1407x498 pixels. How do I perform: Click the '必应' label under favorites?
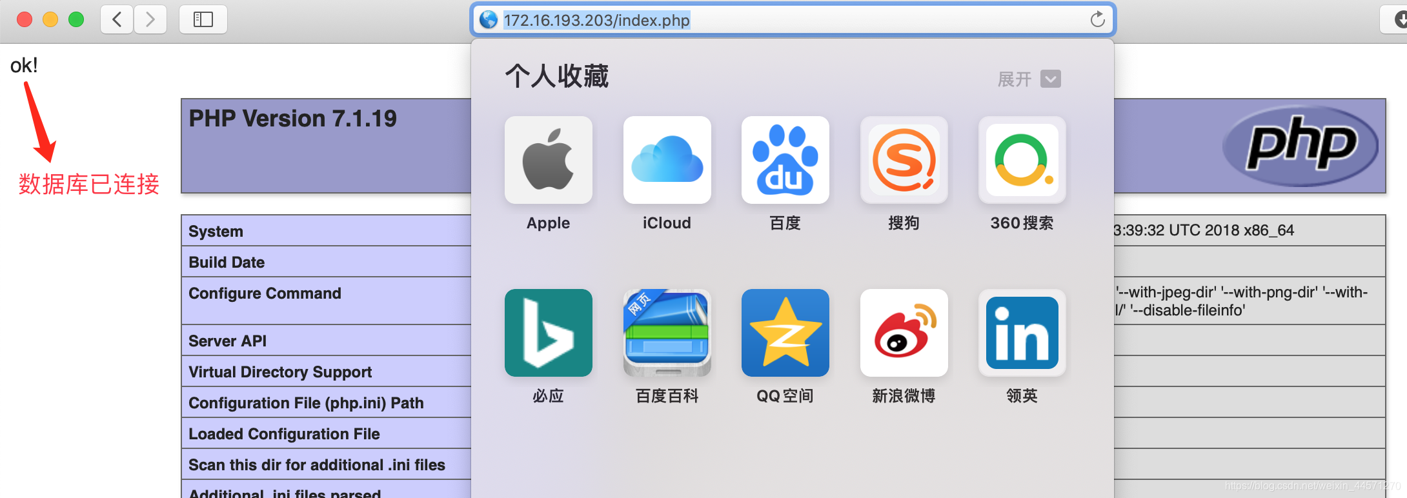click(548, 396)
